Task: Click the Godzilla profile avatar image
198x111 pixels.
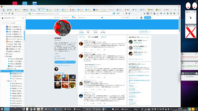Action: tap(62, 28)
